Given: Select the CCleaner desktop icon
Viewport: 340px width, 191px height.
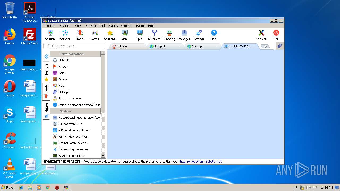Looking at the screenshot, I should (10, 141).
